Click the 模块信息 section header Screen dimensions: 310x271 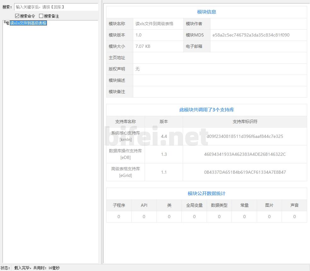click(x=206, y=12)
